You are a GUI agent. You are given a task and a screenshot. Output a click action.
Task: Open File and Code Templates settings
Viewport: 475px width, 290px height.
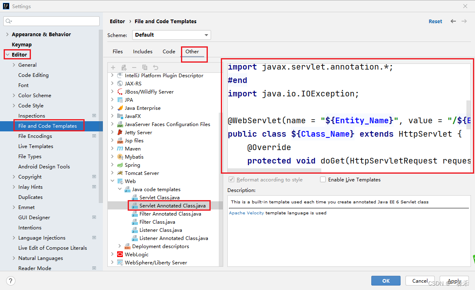coord(48,126)
